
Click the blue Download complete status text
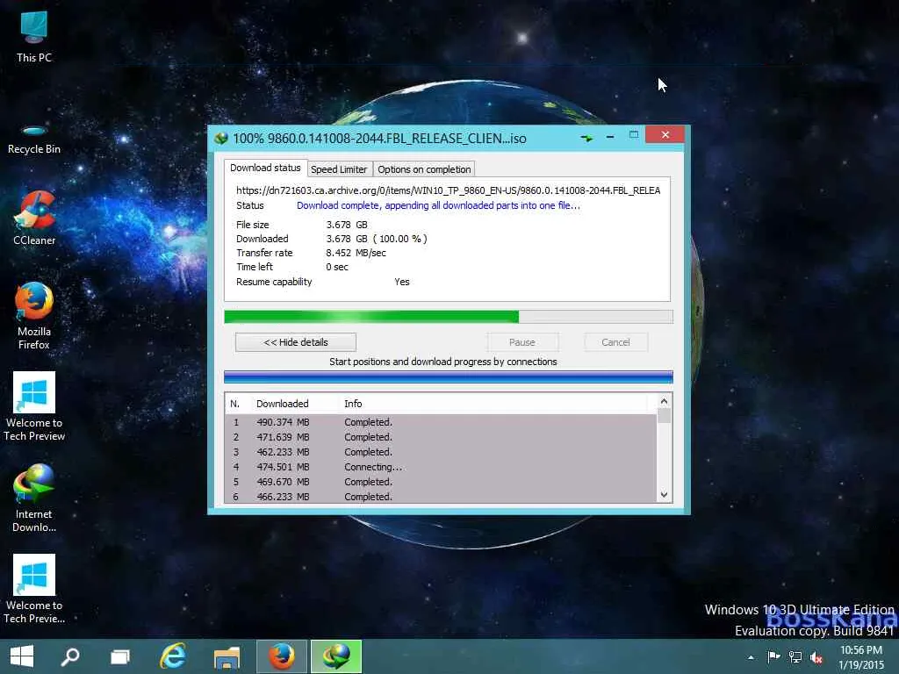click(x=438, y=205)
